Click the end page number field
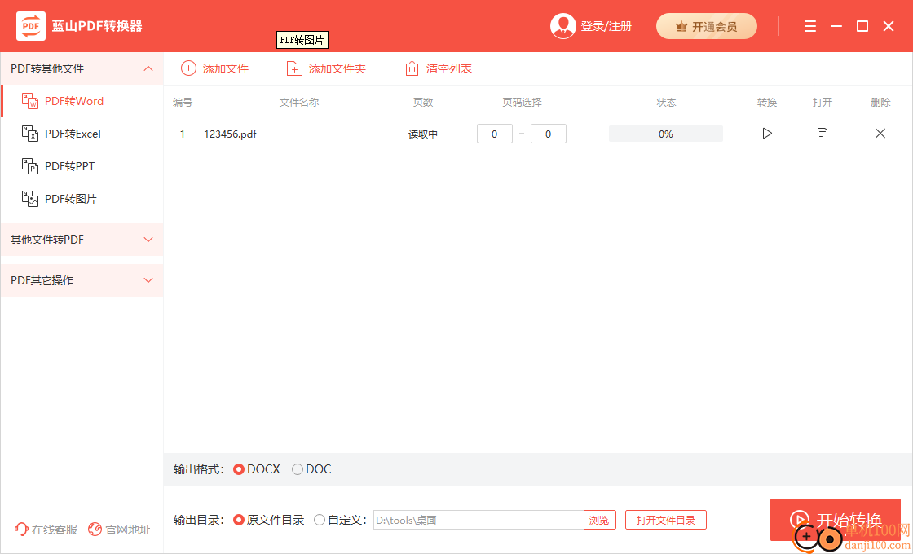The image size is (913, 554). pos(549,134)
